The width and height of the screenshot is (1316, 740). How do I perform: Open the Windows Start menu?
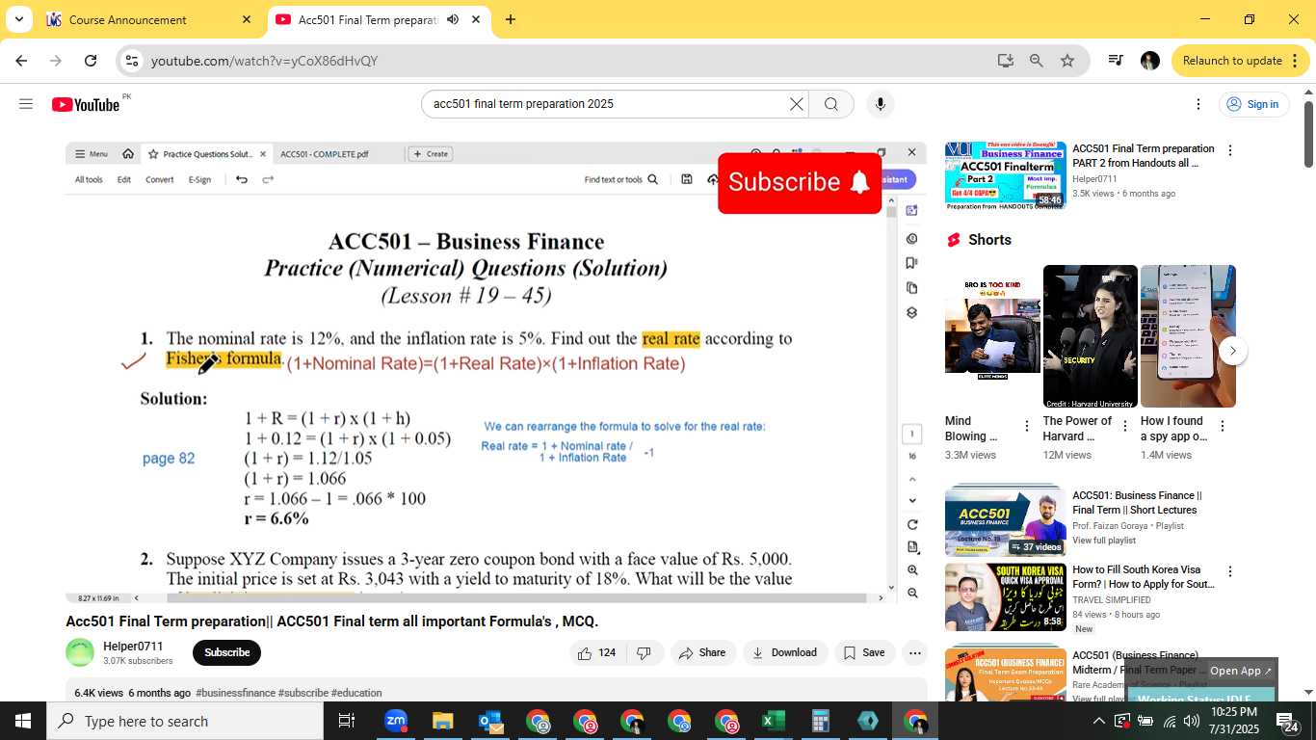click(x=23, y=721)
